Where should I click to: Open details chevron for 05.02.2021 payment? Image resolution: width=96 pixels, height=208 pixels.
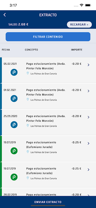click(x=88, y=65)
